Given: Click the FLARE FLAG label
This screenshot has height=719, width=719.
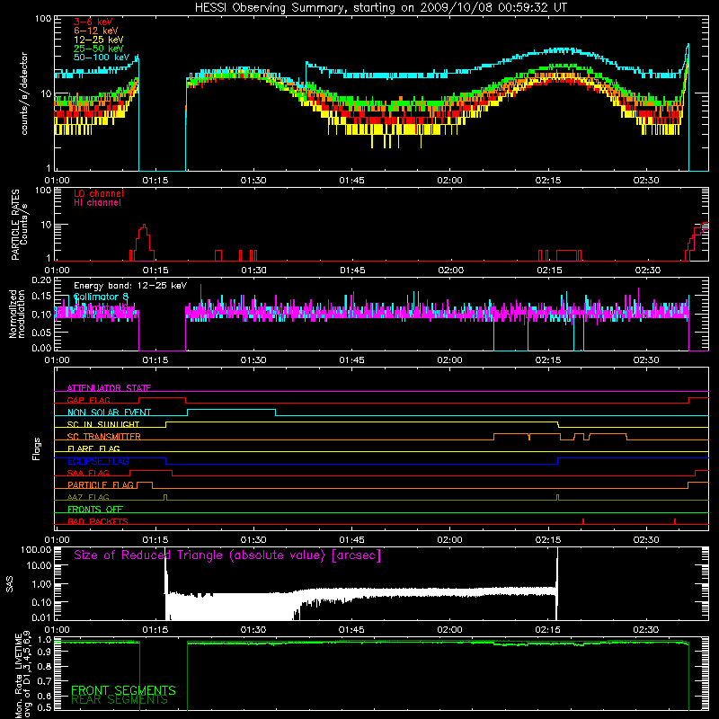Looking at the screenshot, I should [93, 448].
